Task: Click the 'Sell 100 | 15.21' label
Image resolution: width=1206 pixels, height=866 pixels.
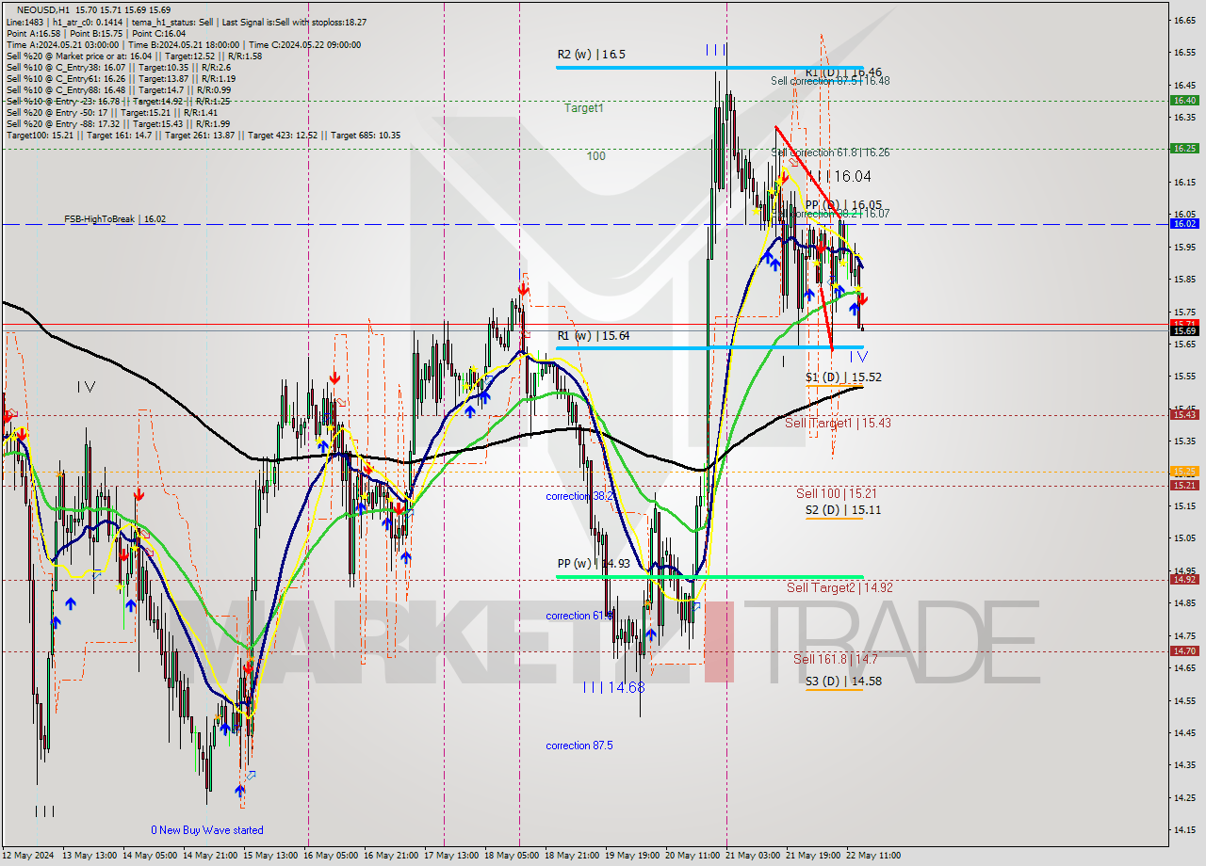Action: (837, 492)
